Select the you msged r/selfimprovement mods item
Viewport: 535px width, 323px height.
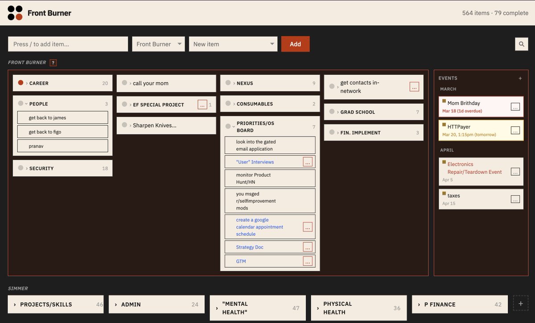270,201
